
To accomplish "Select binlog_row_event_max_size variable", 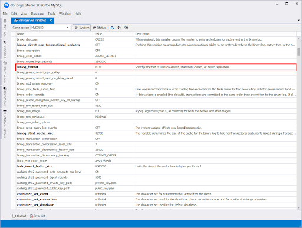I will (x=35, y=106).
